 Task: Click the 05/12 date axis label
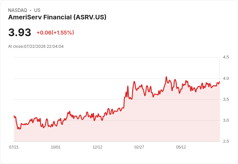point(181,147)
